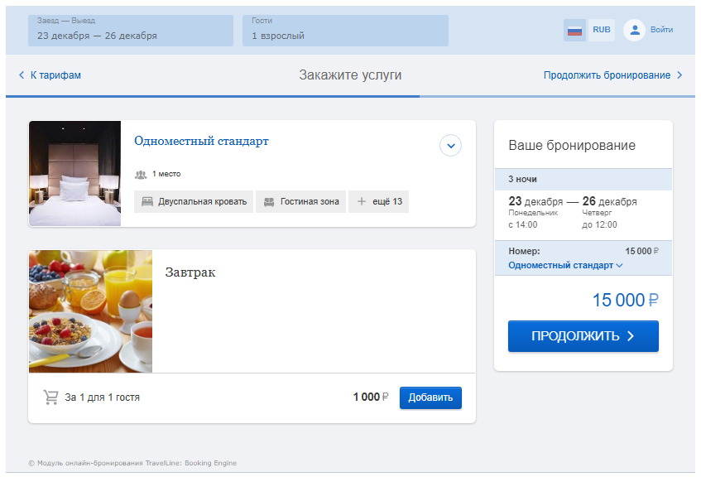The width and height of the screenshot is (701, 477).
Task: Click the user profile avatar icon
Action: pos(635,30)
